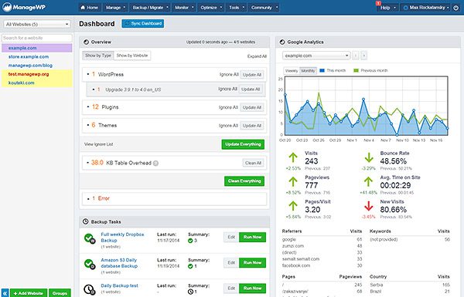Click the Clean All button
Image resolution: width=464 pixels, height=297 pixels.
(253, 163)
